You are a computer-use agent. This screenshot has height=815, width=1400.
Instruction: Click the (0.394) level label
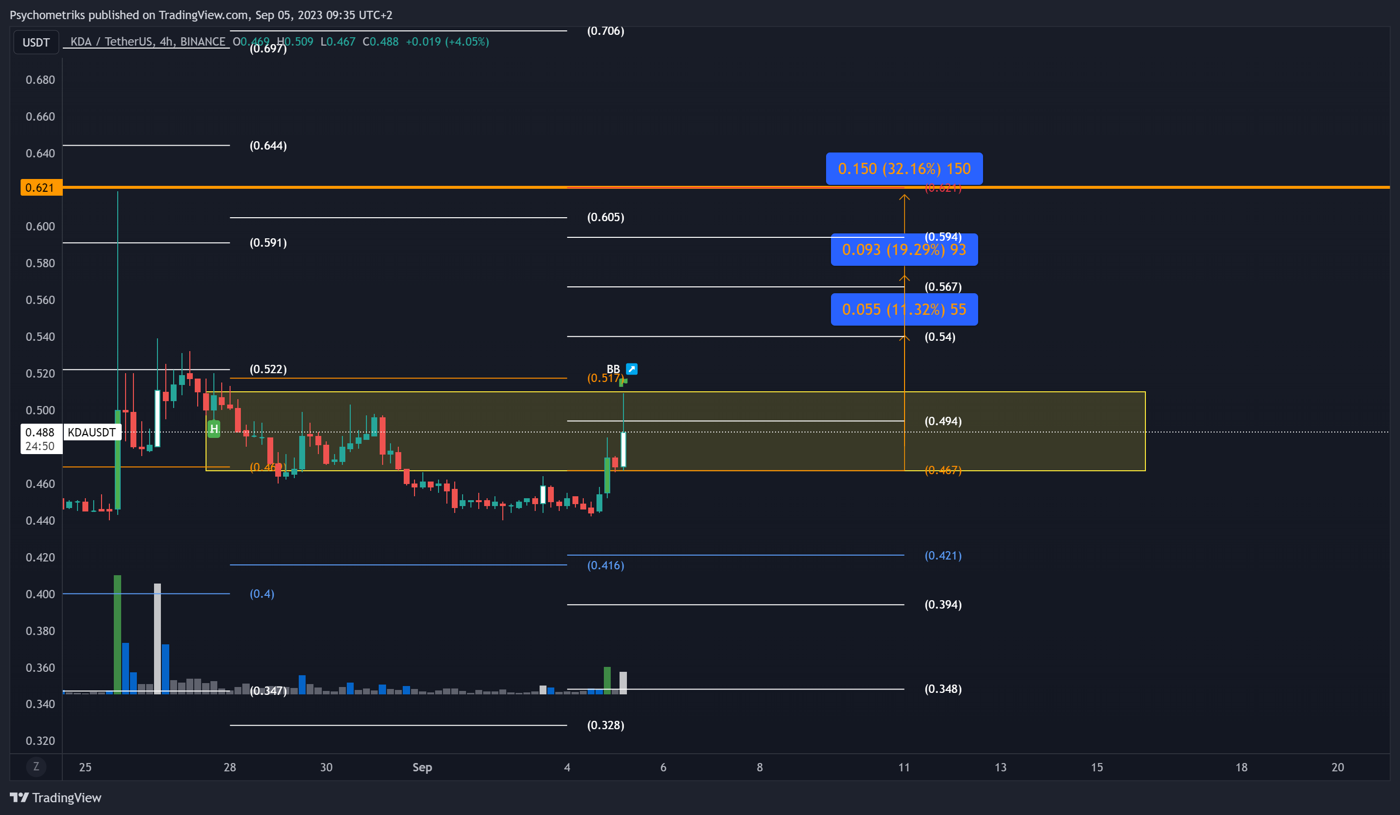pos(943,605)
